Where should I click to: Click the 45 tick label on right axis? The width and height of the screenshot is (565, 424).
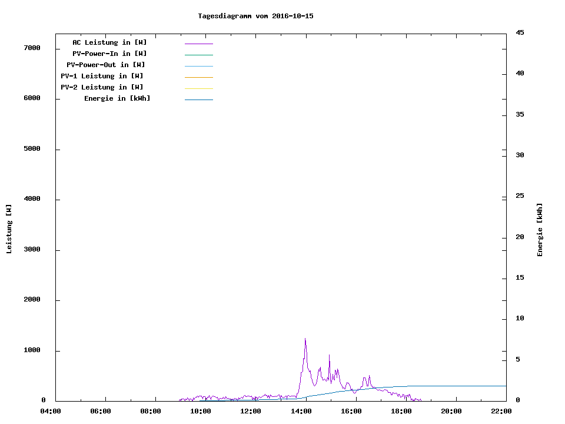coord(520,32)
